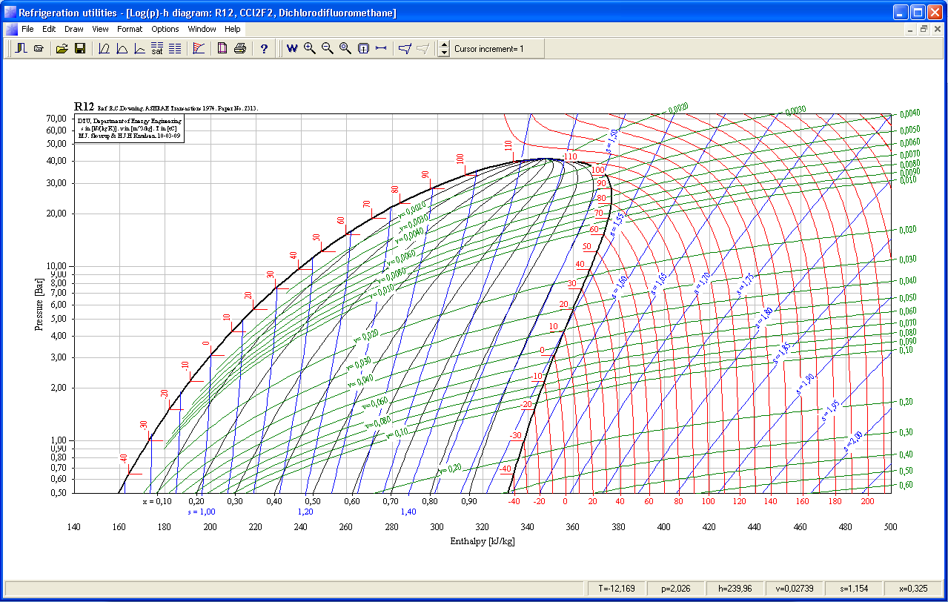Image resolution: width=948 pixels, height=602 pixels.
Task: Click the fit-to-window zoom icon
Action: (363, 48)
